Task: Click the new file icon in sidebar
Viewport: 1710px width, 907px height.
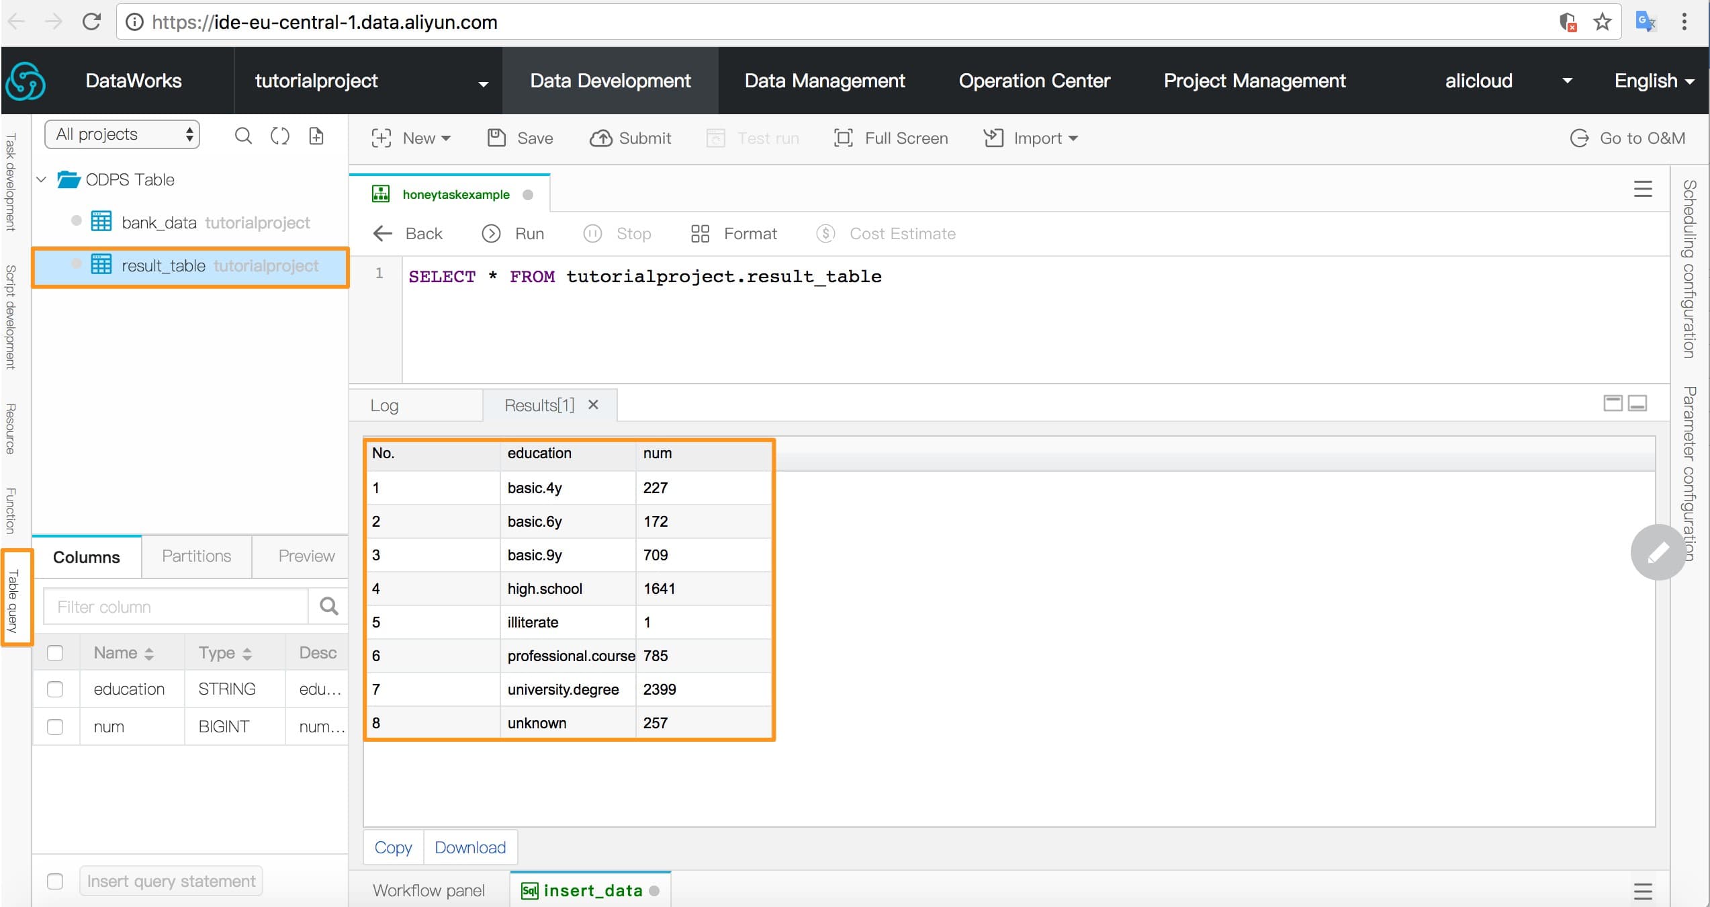Action: [316, 136]
